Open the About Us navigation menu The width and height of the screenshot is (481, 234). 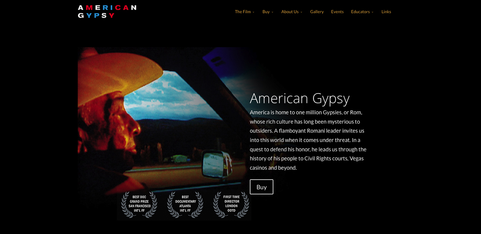pyautogui.click(x=290, y=12)
